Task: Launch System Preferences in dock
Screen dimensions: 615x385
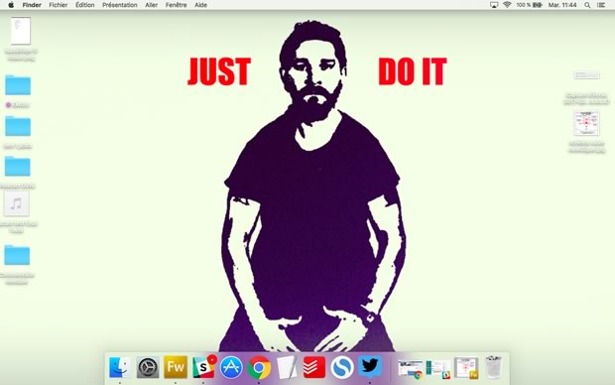Action: coord(148,368)
